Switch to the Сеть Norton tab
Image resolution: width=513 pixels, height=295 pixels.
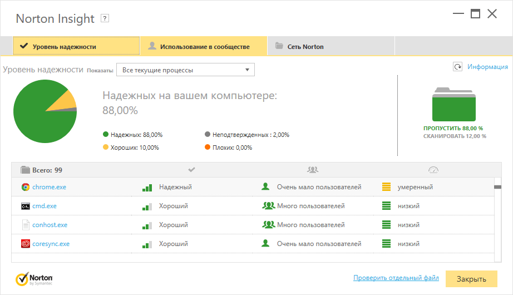[331, 46]
